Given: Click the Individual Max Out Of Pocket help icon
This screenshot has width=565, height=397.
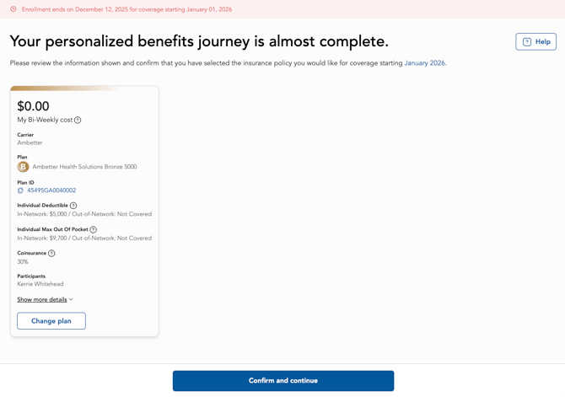Looking at the screenshot, I should 94,229.
